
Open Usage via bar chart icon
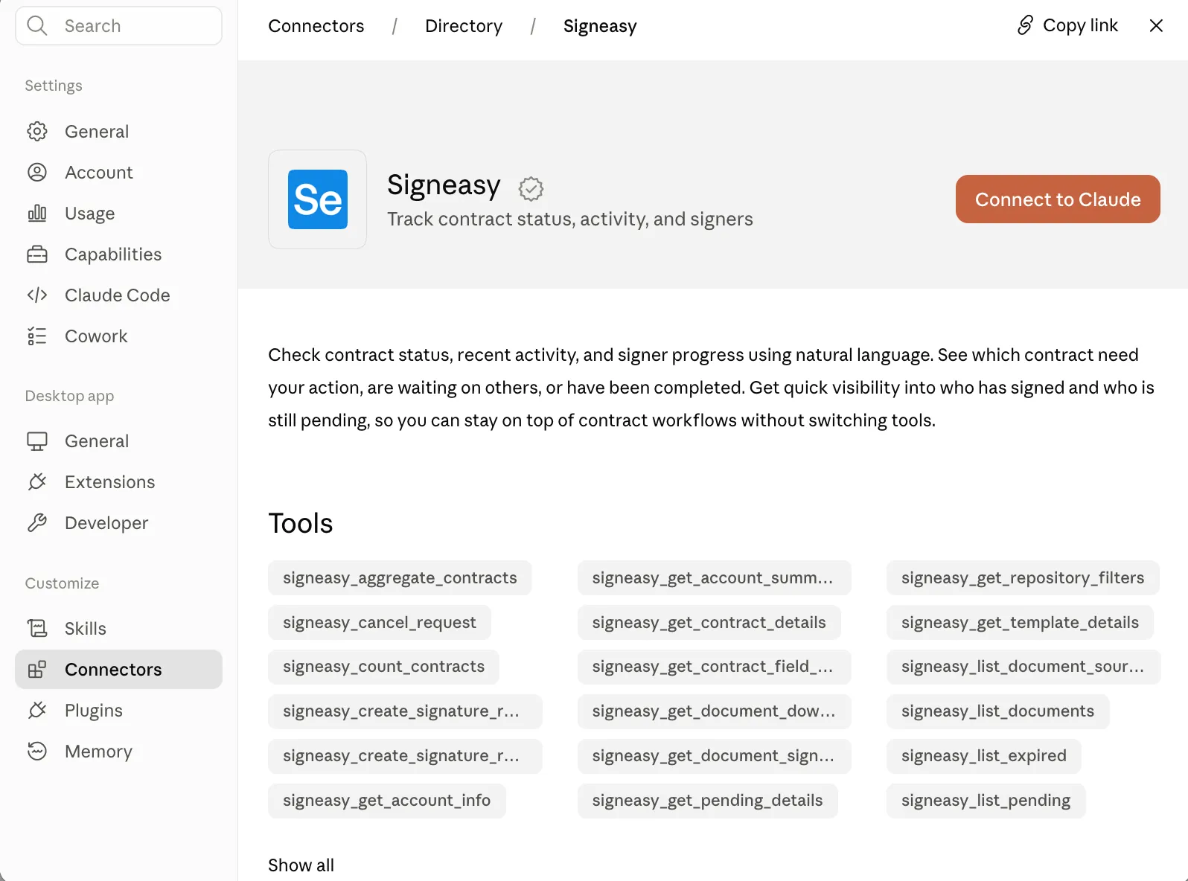coord(37,214)
